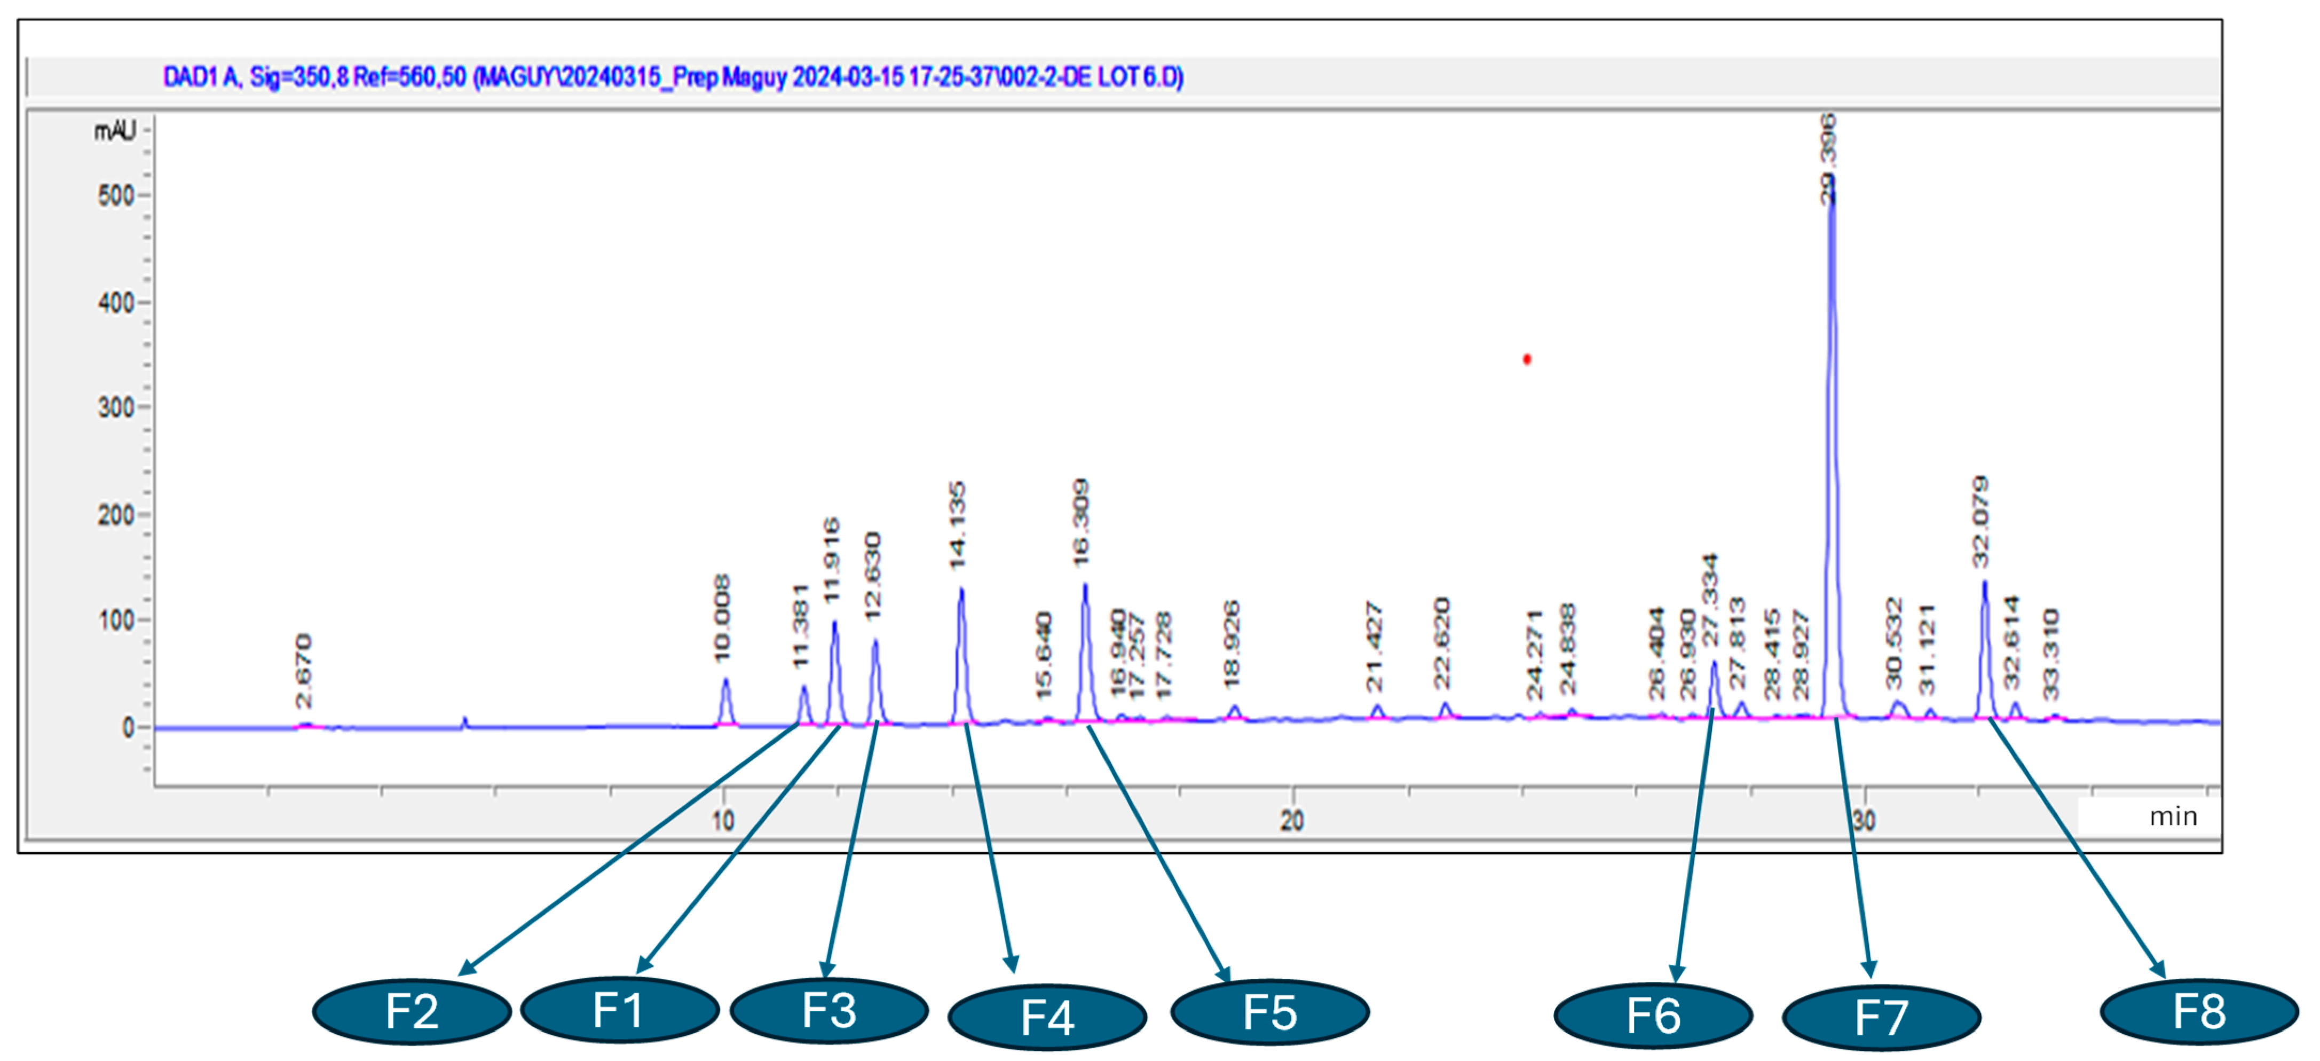Viewport: 2320px width, 1061px height.
Task: Click the 2.670 peak retention label
Action: (304, 670)
